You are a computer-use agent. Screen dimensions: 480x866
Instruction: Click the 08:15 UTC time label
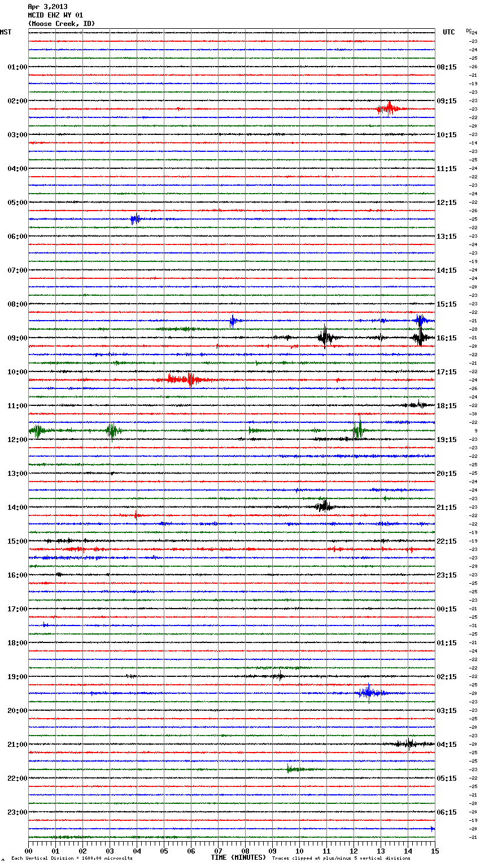[x=447, y=67]
